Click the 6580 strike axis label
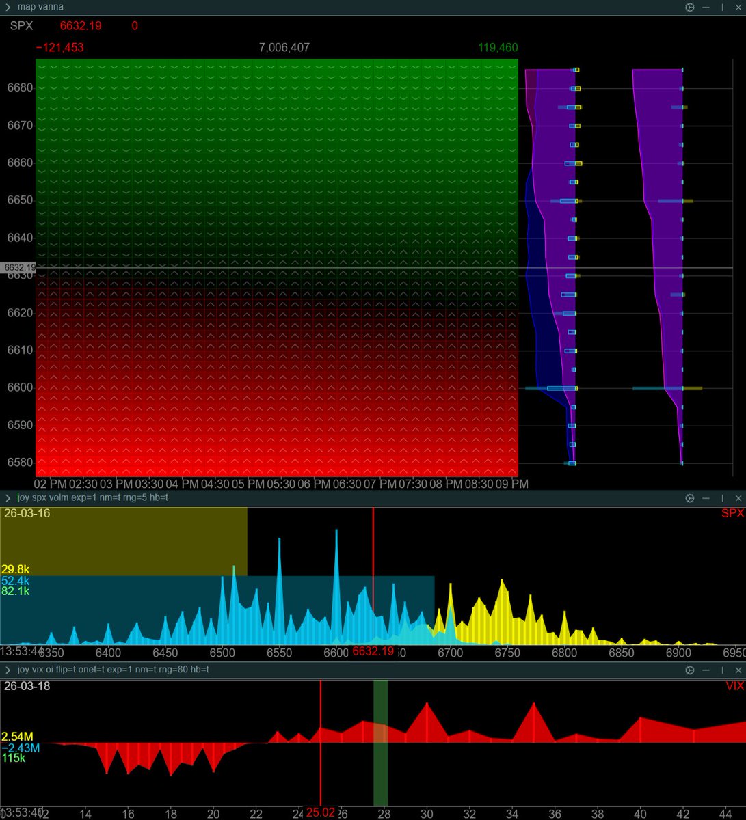 click(x=20, y=462)
